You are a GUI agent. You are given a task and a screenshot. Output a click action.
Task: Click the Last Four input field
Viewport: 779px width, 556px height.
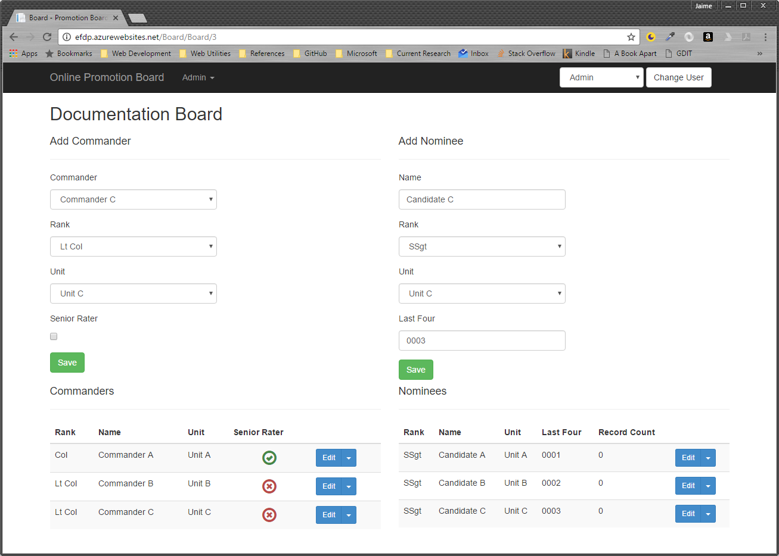(482, 341)
